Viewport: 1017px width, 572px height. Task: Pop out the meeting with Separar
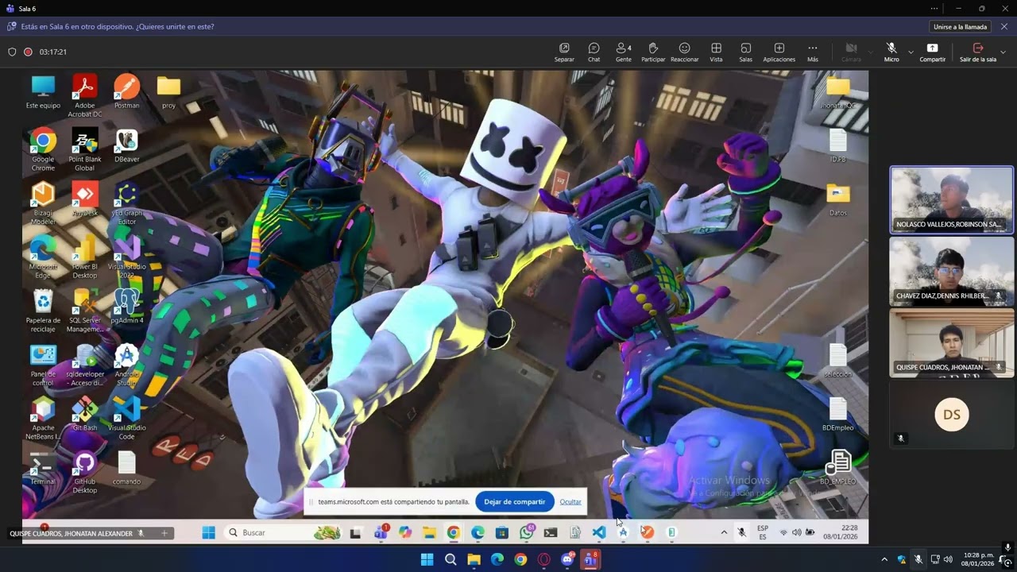pyautogui.click(x=564, y=52)
